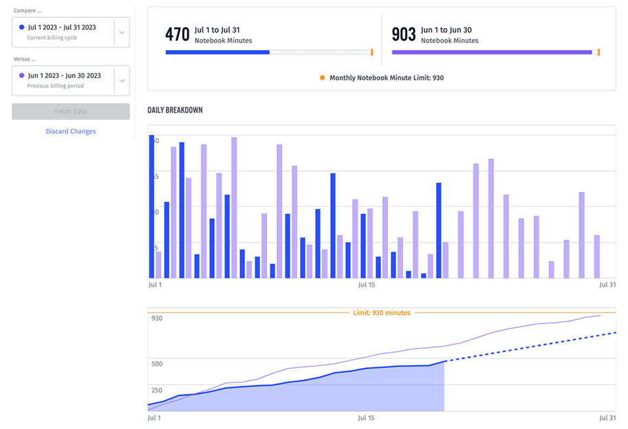Click the Discard Changes link
Viewport: 628px width, 429px height.
(71, 131)
